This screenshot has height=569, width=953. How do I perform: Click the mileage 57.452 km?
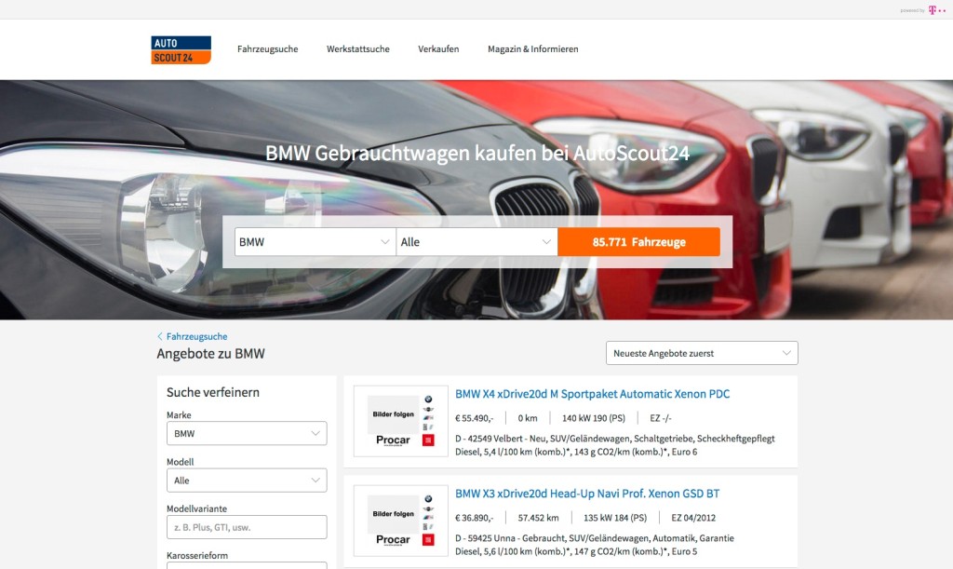coord(538,518)
